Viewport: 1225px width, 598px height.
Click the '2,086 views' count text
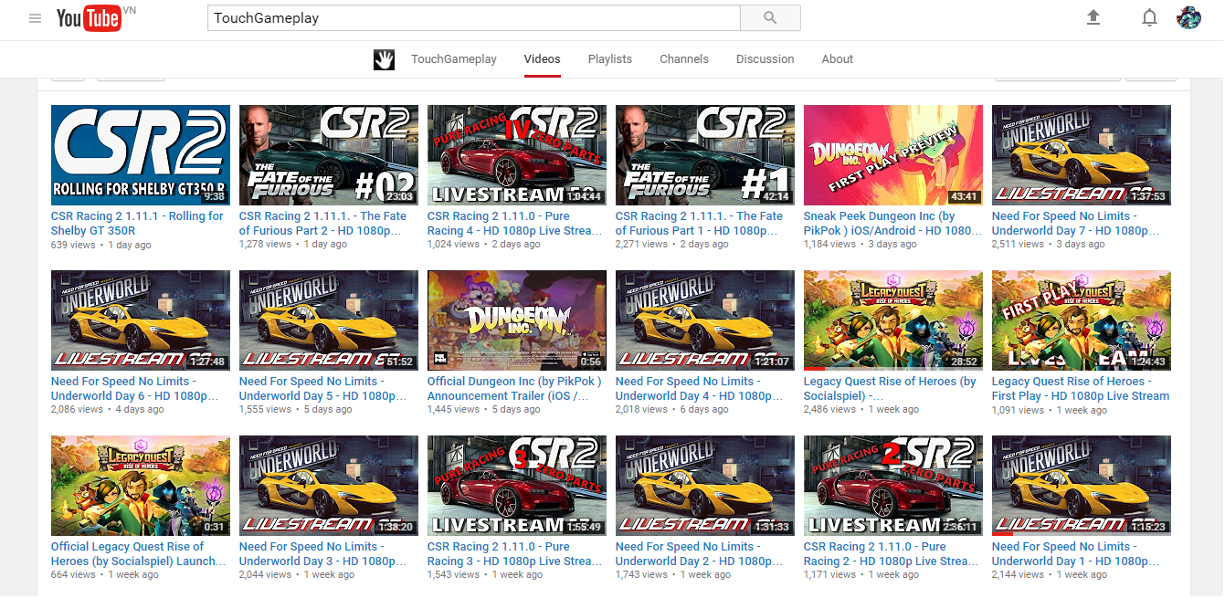(78, 411)
